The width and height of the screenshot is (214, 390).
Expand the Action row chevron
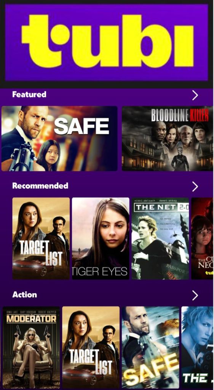(x=195, y=295)
